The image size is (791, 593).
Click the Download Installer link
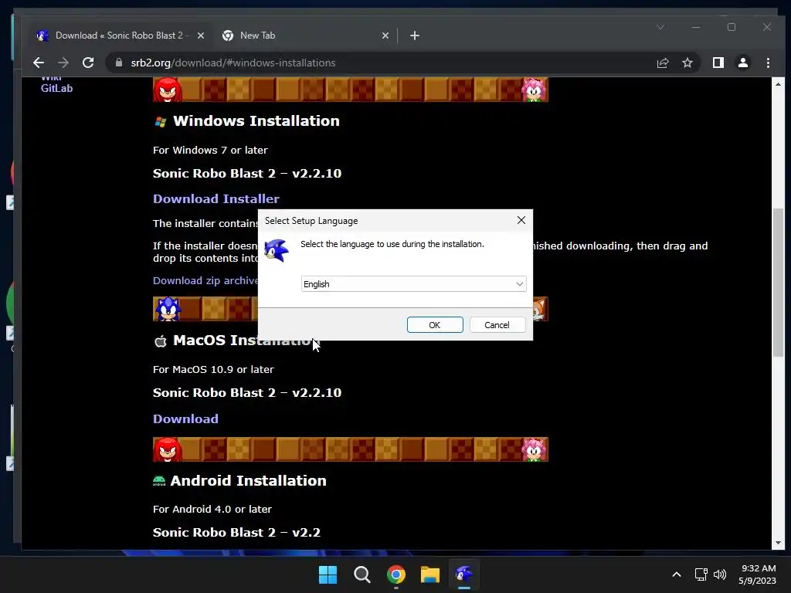tap(216, 198)
